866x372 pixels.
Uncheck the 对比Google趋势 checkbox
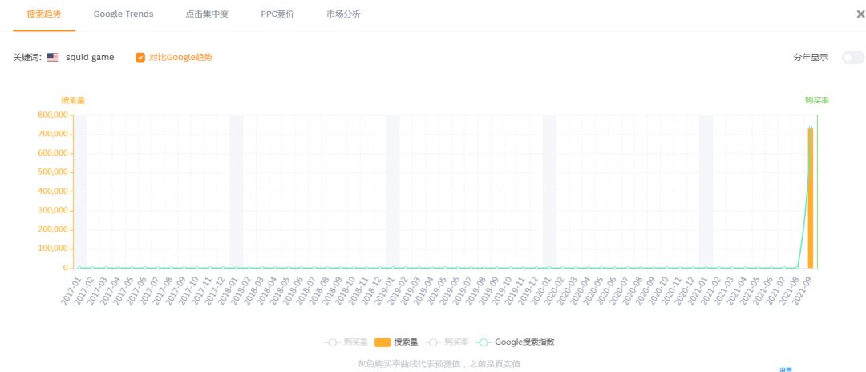(x=140, y=58)
